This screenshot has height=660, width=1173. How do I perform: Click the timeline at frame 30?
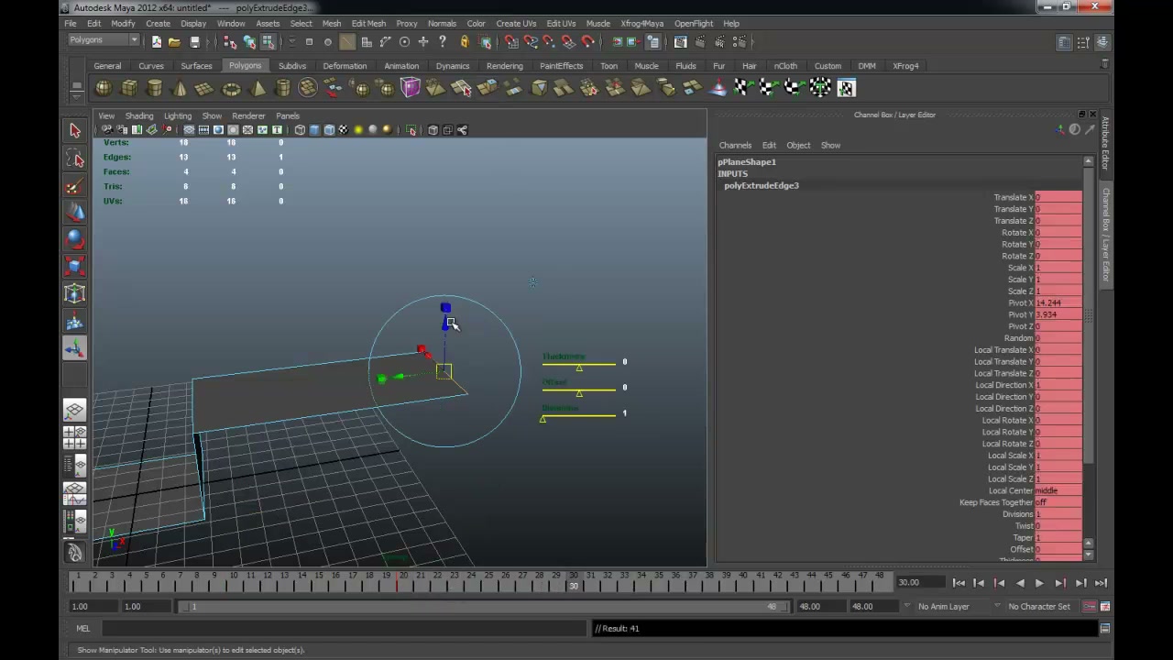[574, 581]
